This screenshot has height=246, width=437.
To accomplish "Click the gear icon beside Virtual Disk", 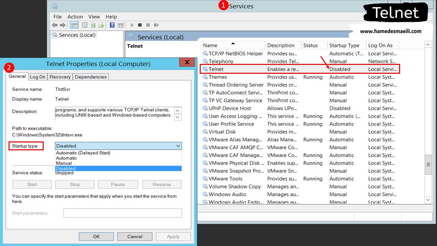I will coord(205,132).
